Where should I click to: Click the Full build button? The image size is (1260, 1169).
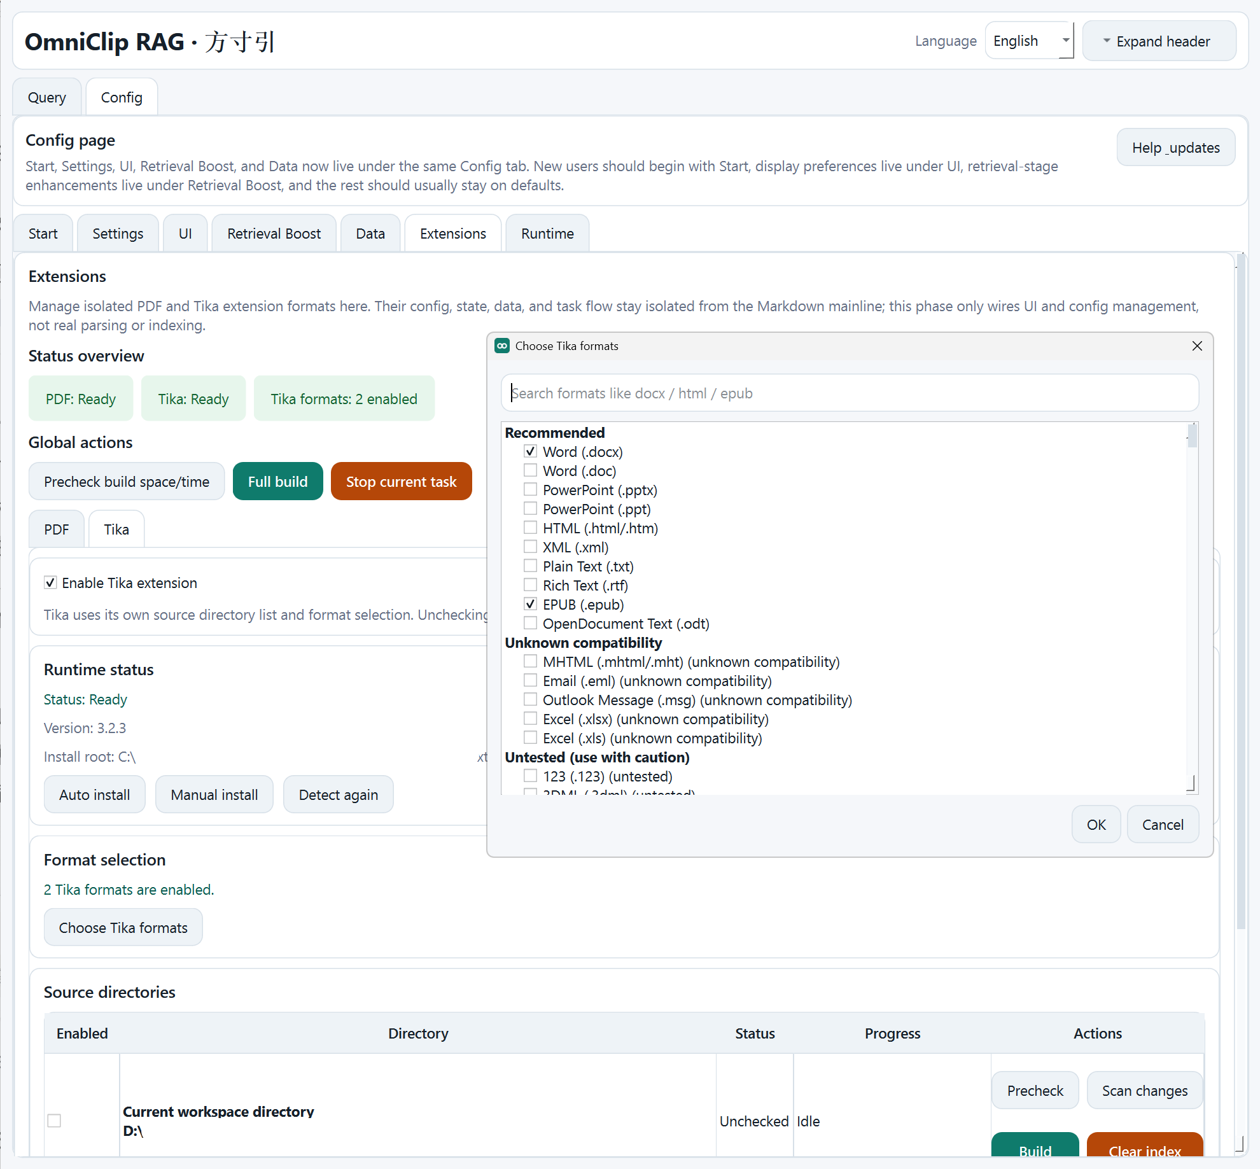tap(277, 482)
